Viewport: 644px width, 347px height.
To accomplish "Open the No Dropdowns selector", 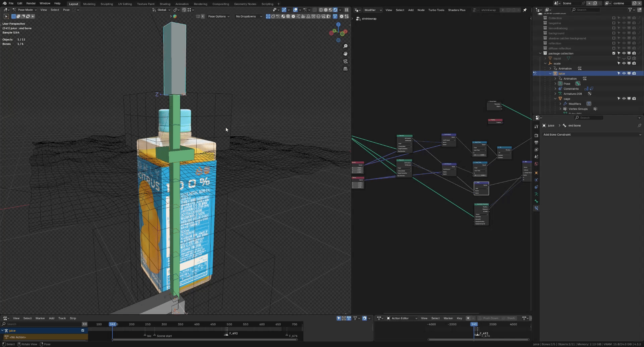I will [249, 16].
